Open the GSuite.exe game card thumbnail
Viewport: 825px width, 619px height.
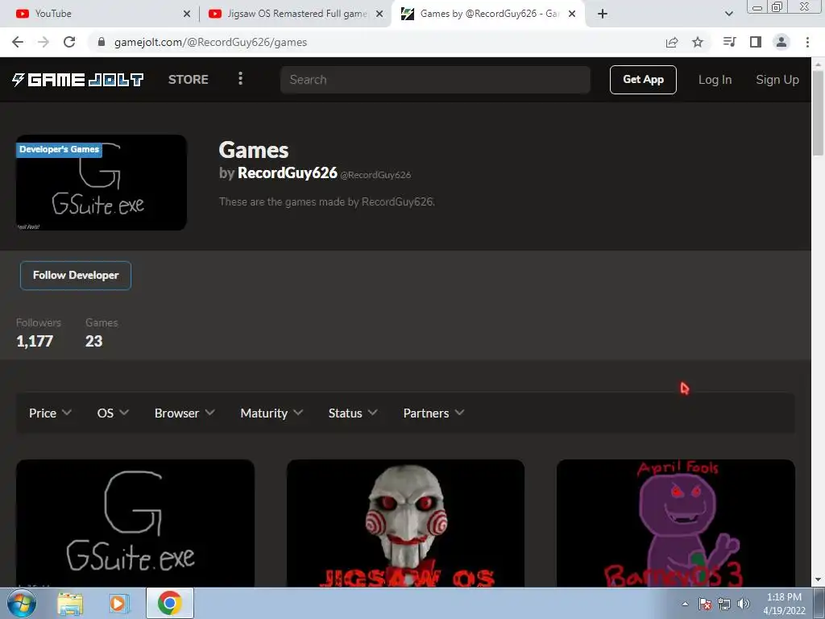tap(135, 523)
